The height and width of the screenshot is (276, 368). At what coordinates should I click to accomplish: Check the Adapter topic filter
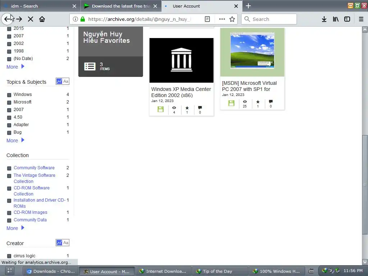[x=9, y=125]
